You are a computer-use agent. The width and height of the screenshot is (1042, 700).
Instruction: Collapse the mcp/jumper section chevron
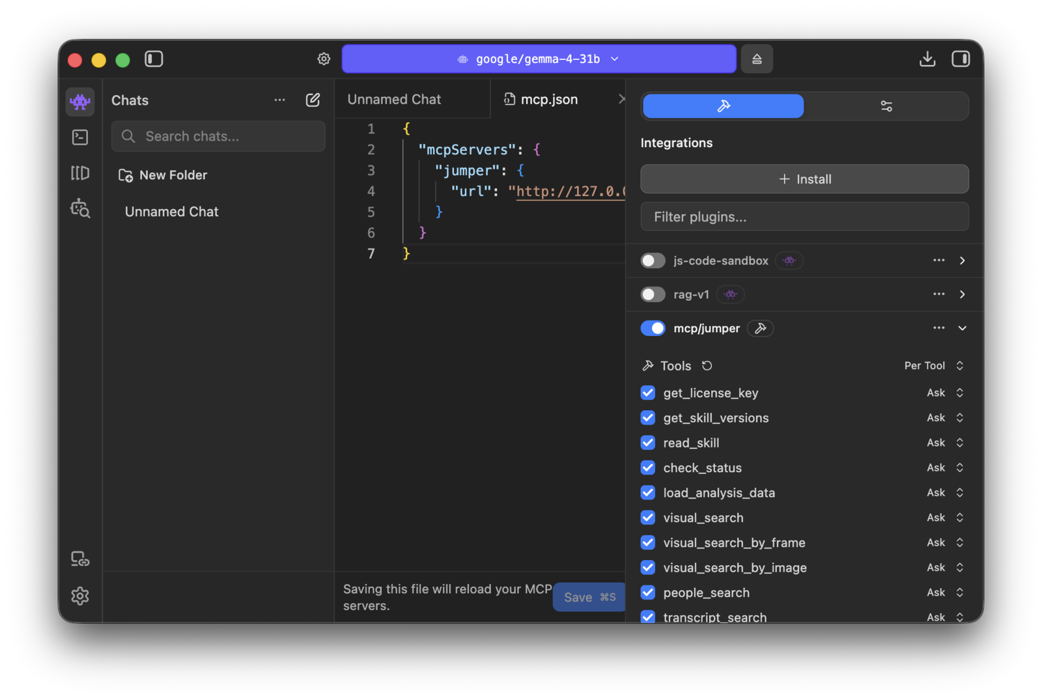pos(962,328)
